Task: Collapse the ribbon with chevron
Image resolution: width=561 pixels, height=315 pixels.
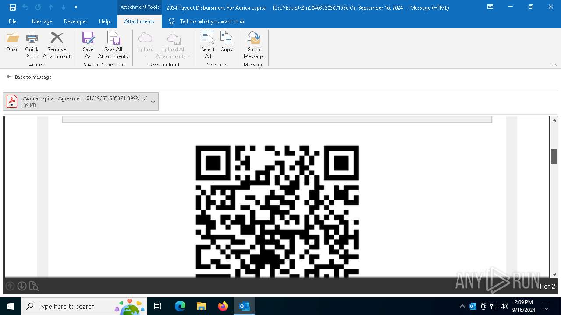Action: coord(555,65)
